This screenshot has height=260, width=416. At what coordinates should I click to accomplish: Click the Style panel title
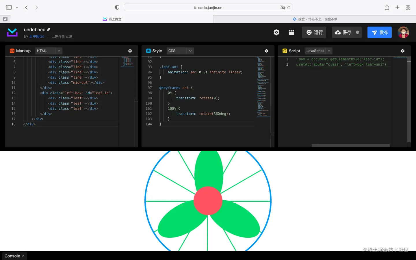[157, 51]
